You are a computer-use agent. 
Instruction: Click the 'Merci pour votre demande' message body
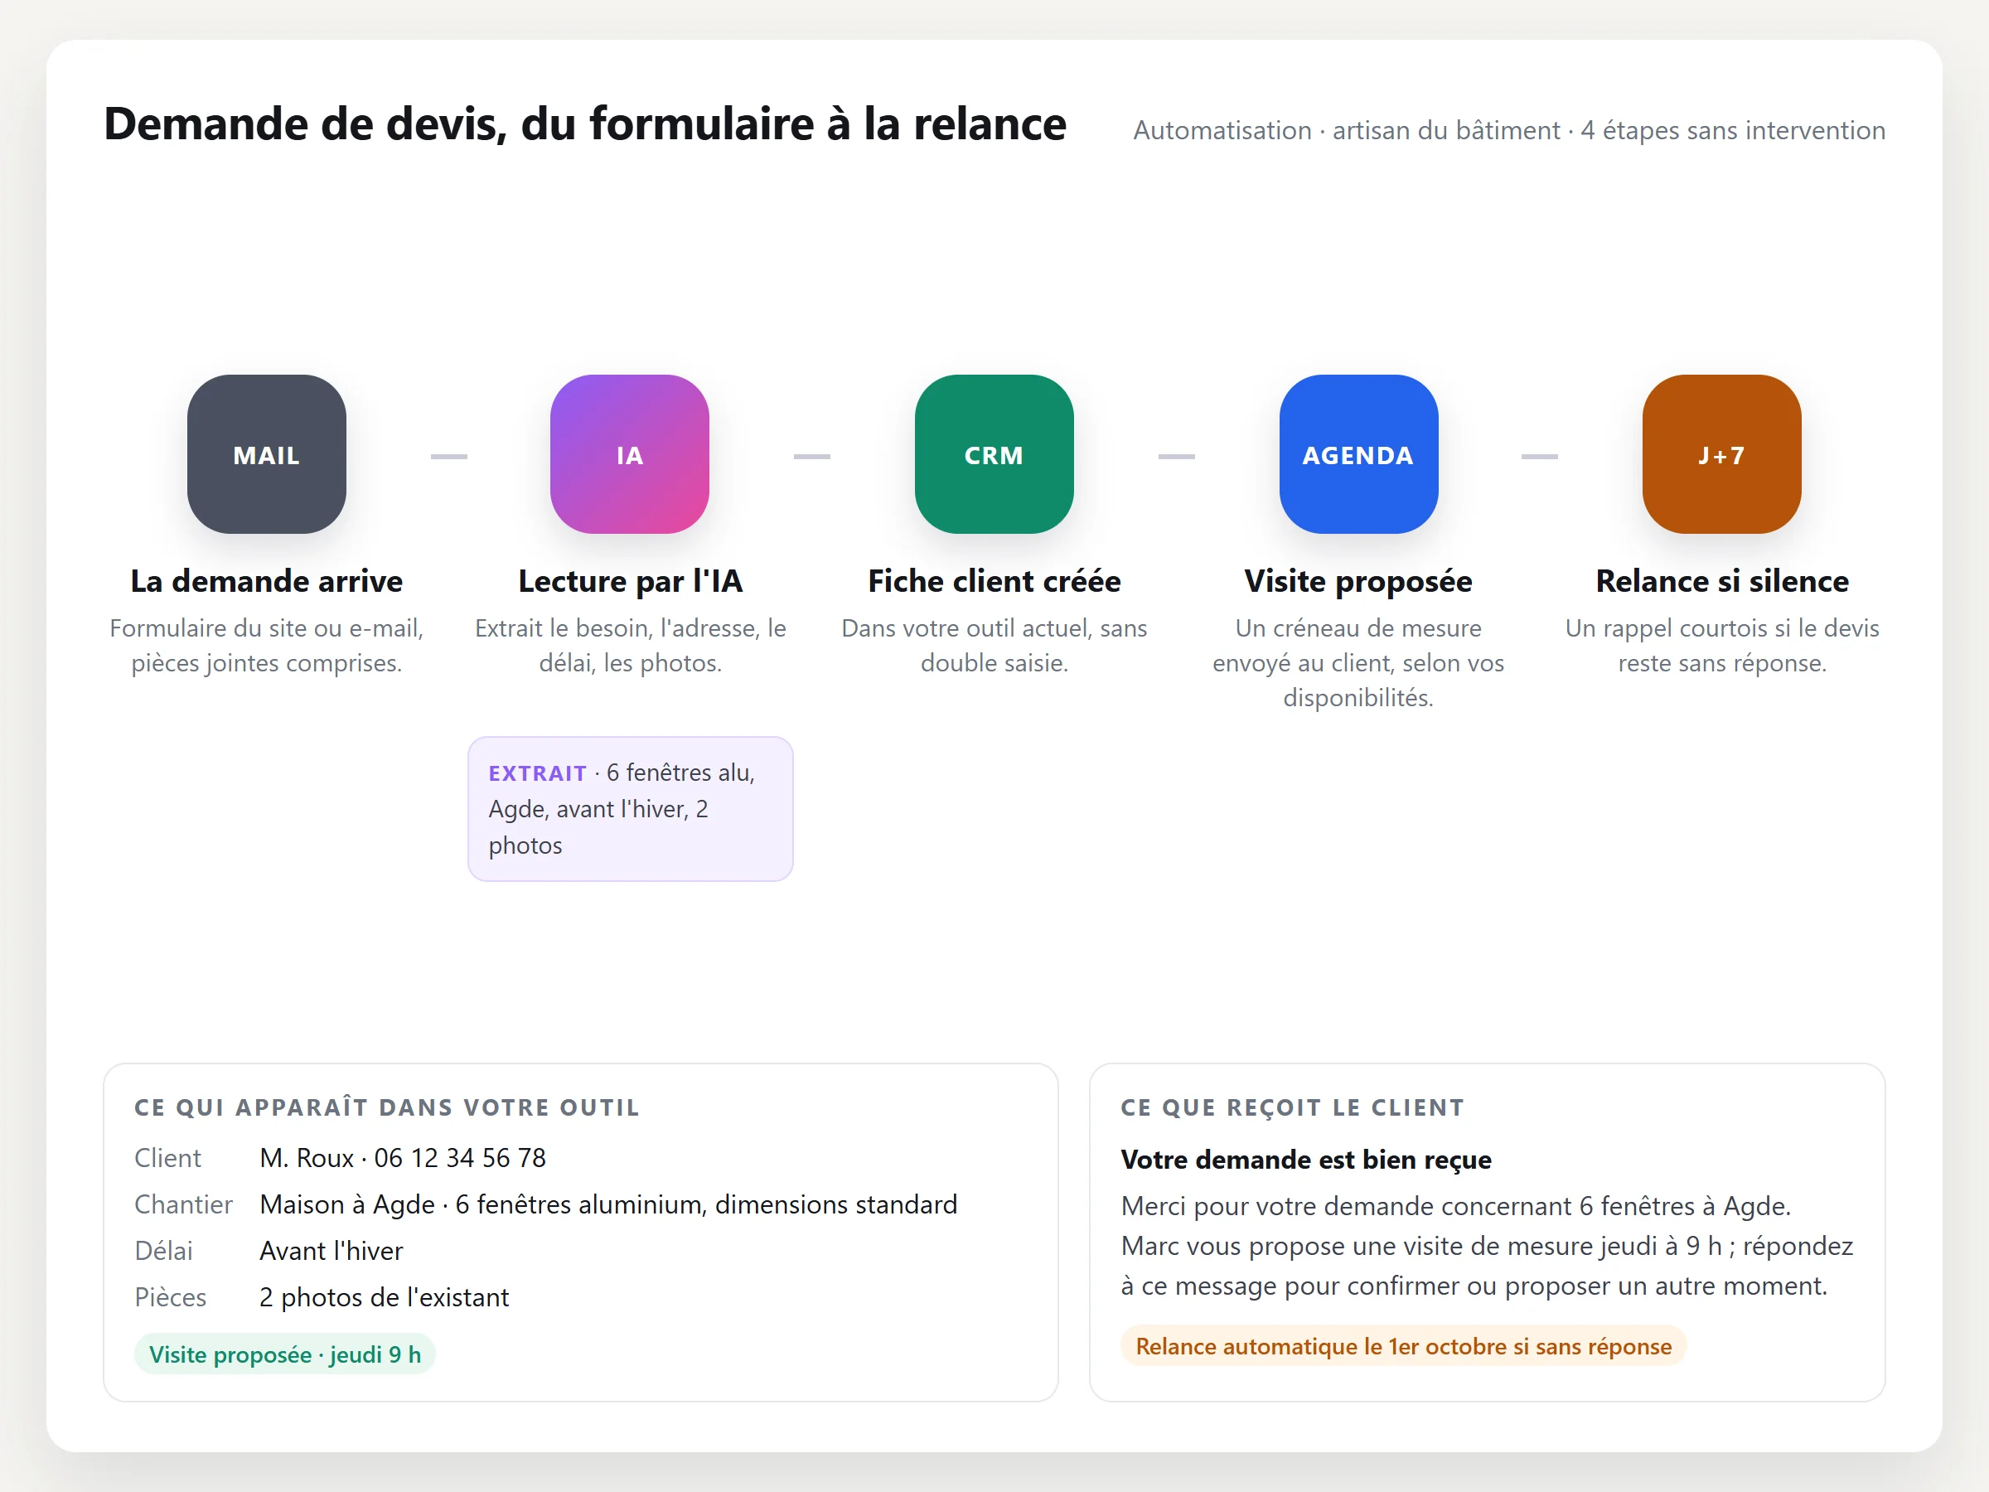tap(1486, 1246)
